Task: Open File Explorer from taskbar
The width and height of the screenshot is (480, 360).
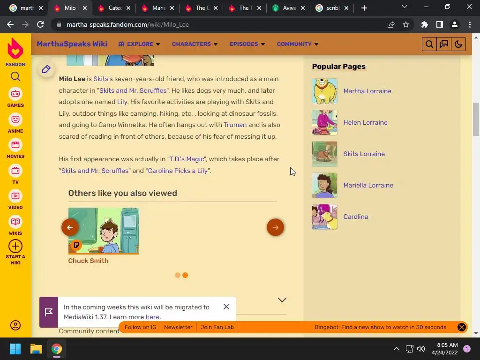Action: click(x=36, y=349)
